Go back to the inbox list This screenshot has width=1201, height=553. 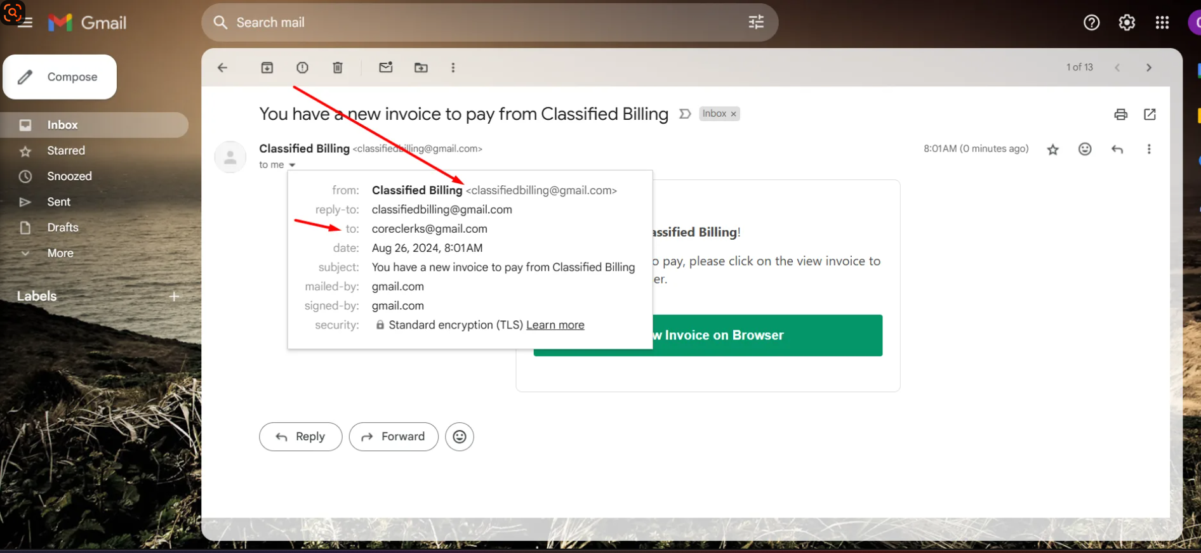(222, 68)
